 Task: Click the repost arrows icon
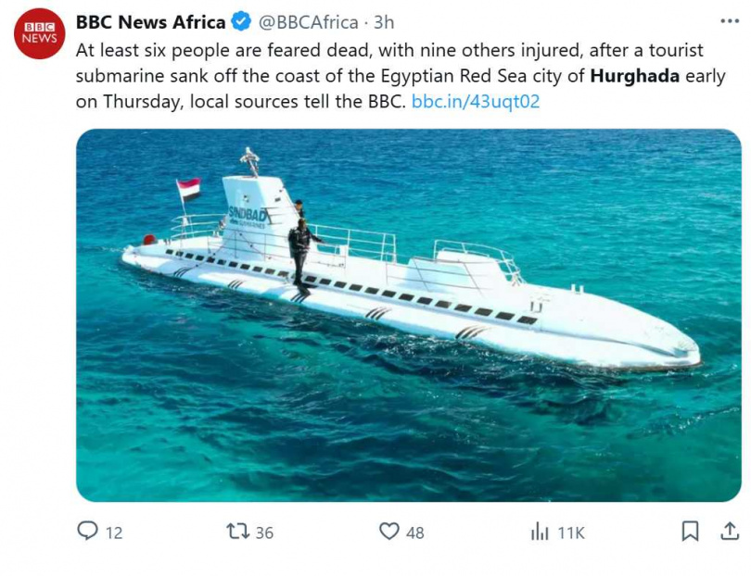coord(238,531)
